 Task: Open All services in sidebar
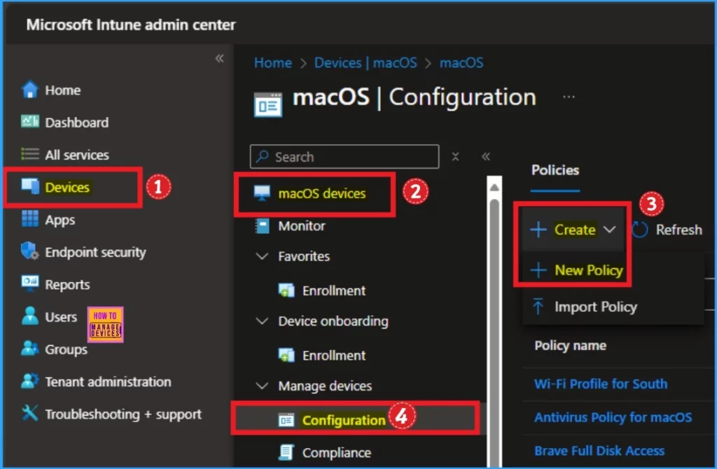coord(77,155)
